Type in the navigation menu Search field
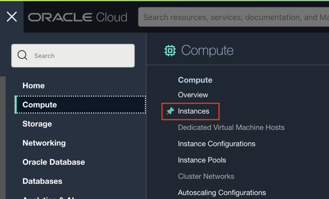This screenshot has height=199, width=329. 80,56
